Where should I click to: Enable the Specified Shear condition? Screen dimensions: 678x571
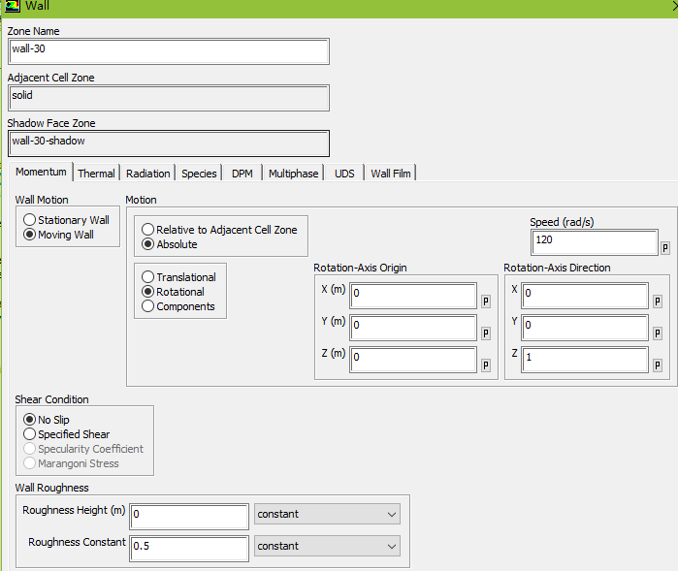point(30,434)
